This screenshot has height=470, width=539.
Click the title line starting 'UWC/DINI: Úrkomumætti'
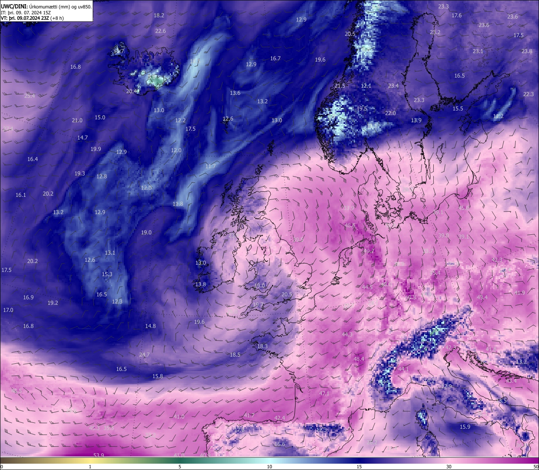(x=46, y=7)
